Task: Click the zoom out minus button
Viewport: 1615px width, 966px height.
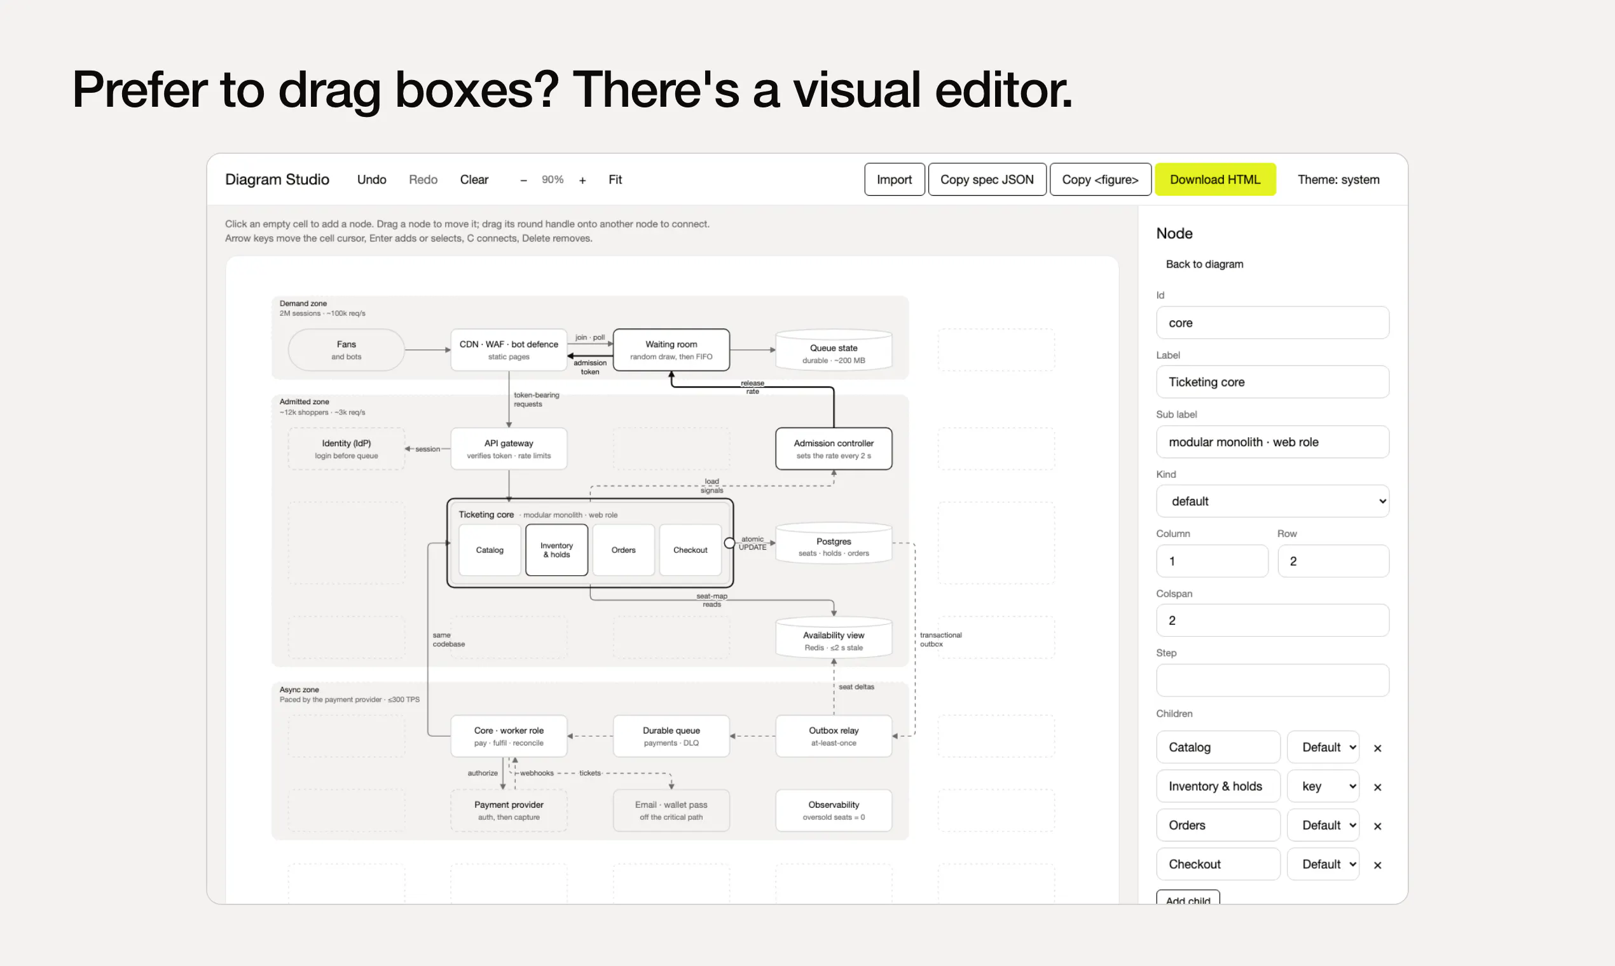Action: pyautogui.click(x=523, y=180)
